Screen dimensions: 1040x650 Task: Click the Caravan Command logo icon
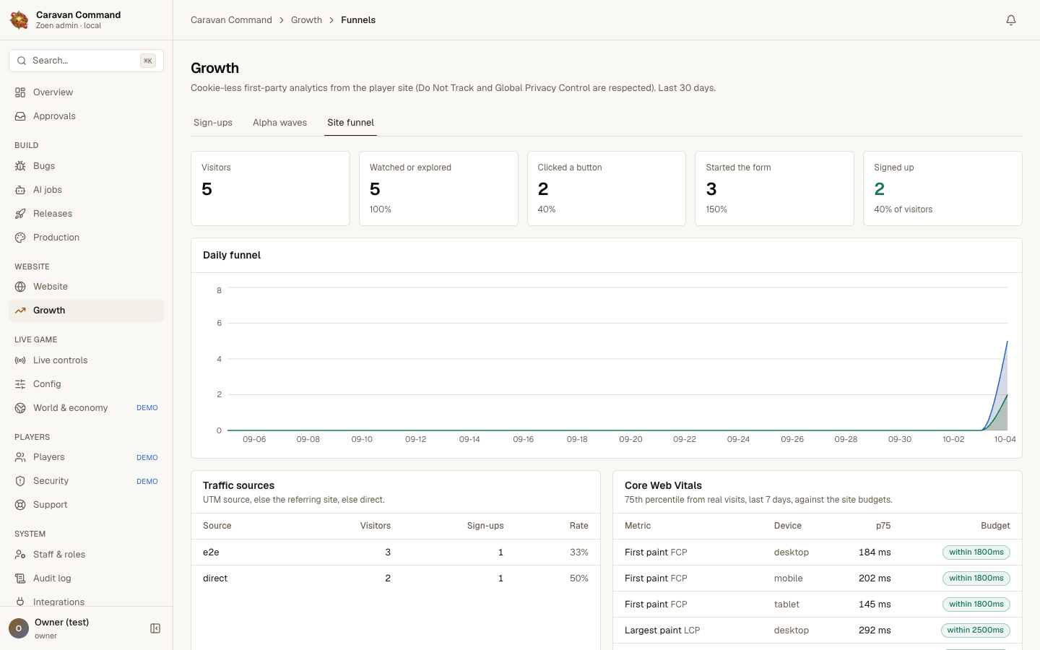coord(19,20)
